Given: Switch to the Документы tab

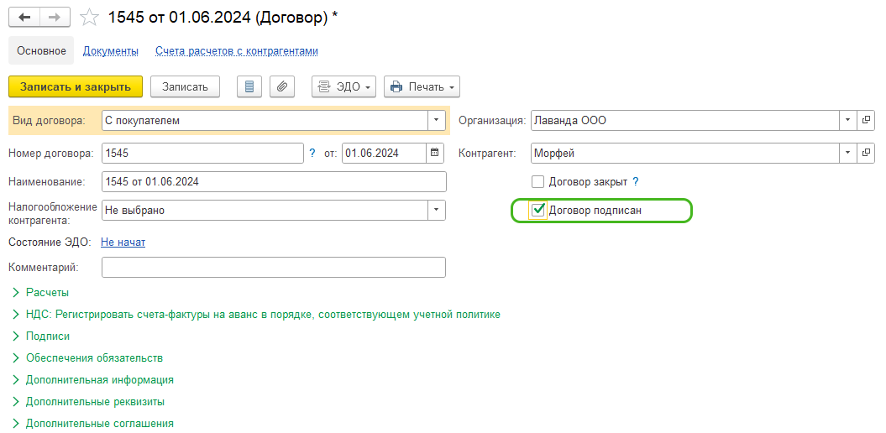Looking at the screenshot, I should click(110, 51).
